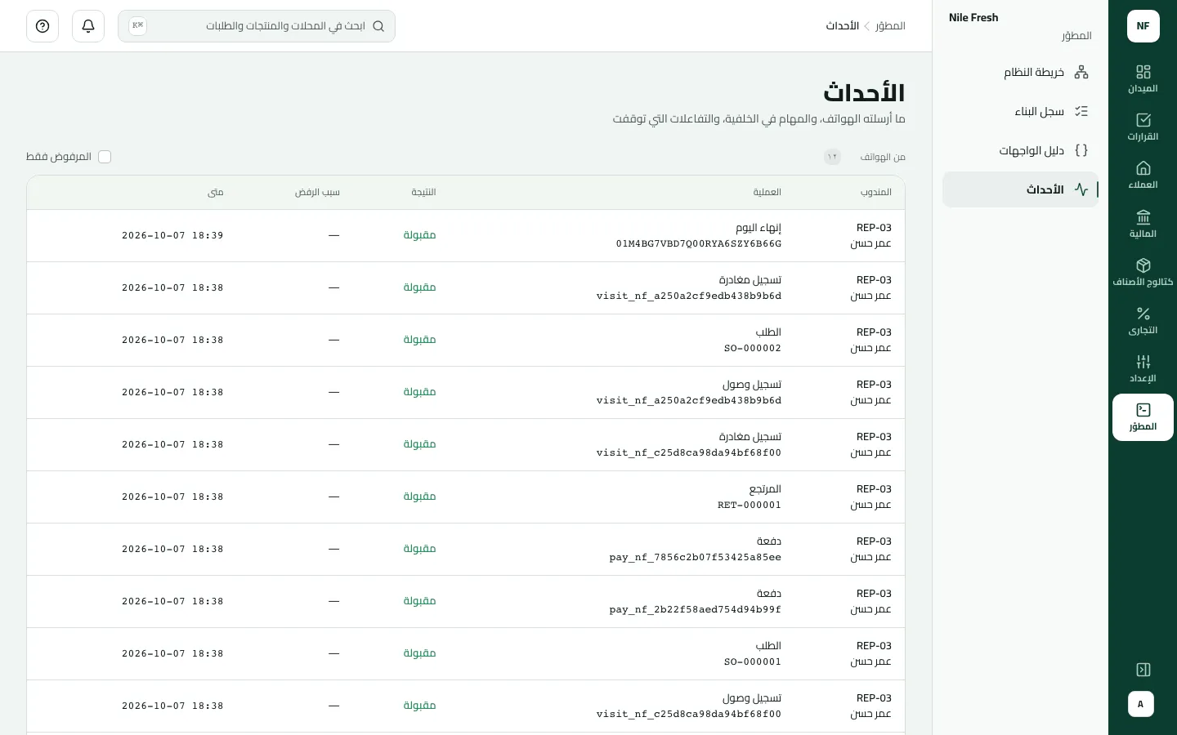Click the النتيجة column header
Viewport: 1177px width, 735px height.
click(x=423, y=192)
